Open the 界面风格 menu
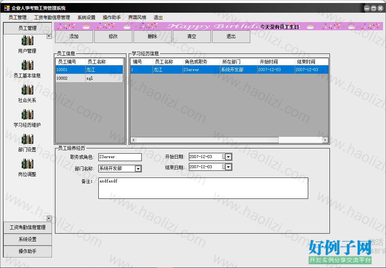This screenshot has width=386, height=268. (137, 18)
